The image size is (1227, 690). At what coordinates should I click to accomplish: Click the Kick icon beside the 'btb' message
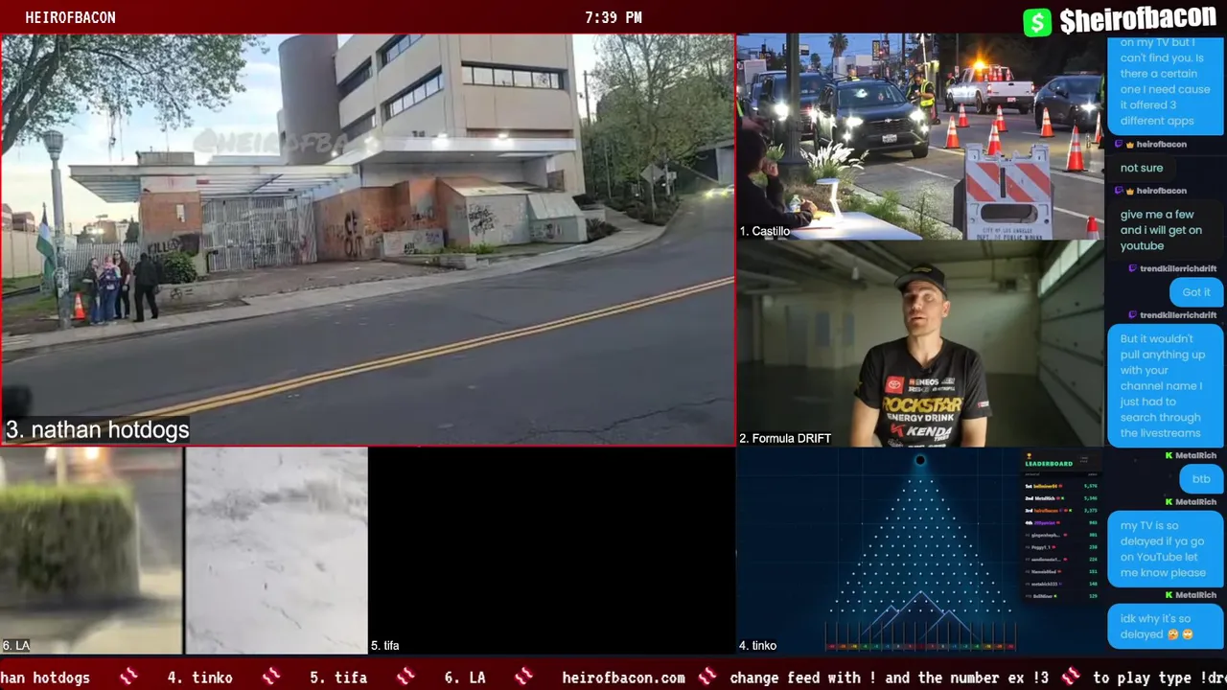[x=1169, y=455]
